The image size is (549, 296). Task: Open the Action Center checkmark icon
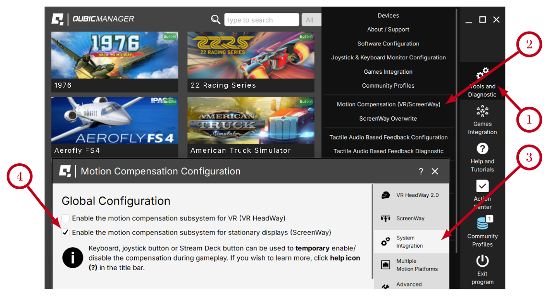coord(482,186)
